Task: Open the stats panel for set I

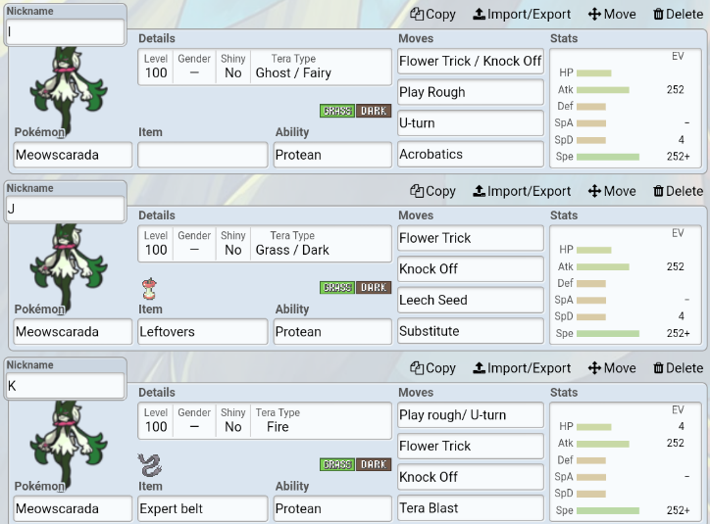Action: (x=626, y=109)
